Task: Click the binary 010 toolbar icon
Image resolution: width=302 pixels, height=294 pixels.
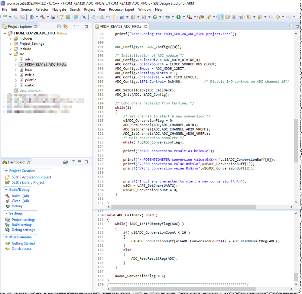Action: click(53, 17)
